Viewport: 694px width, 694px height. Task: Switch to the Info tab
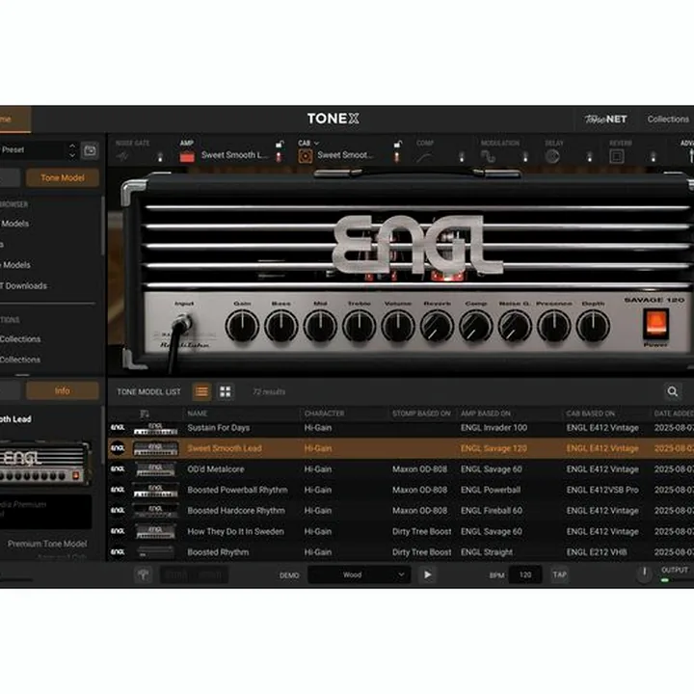63,390
